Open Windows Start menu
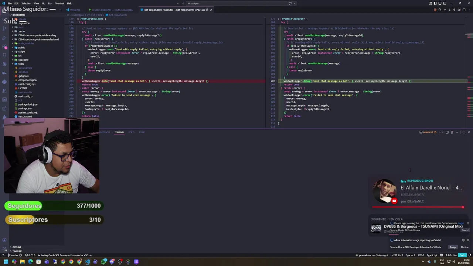The image size is (473, 266). coord(6,262)
